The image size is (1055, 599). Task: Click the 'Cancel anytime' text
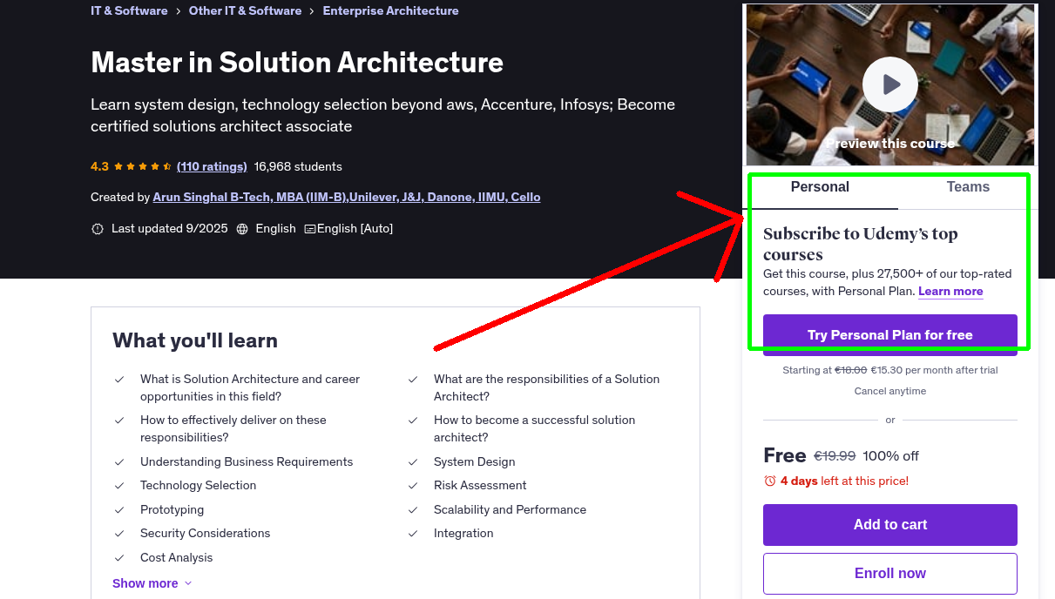pos(889,392)
